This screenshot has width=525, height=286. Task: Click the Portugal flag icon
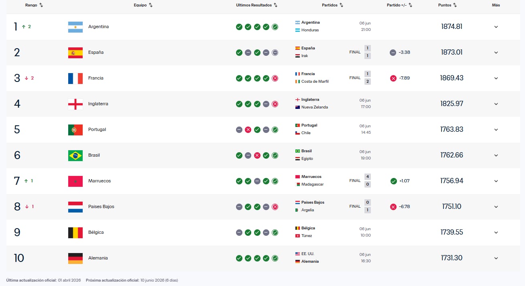coord(75,130)
